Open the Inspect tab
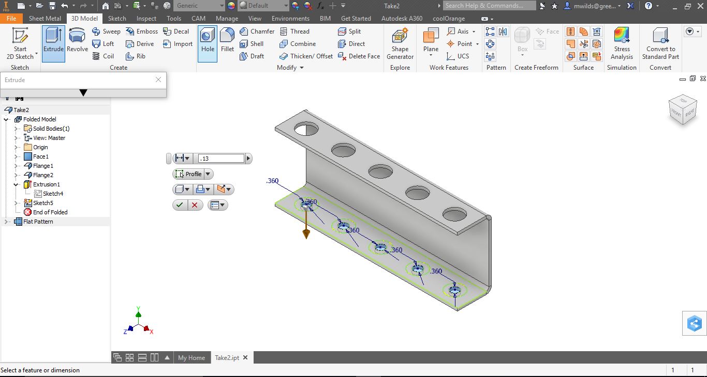 [x=146, y=18]
